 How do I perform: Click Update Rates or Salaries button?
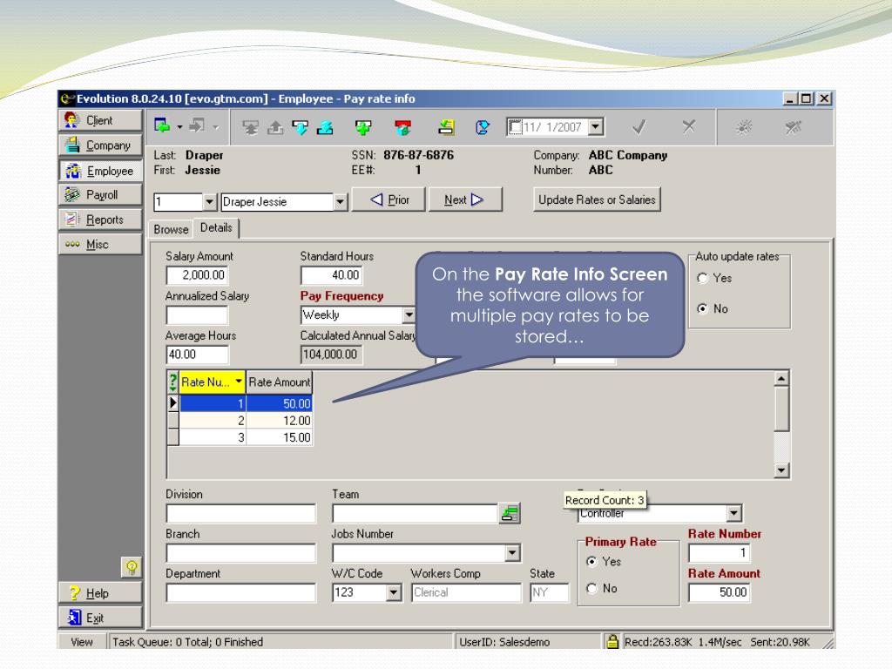[597, 199]
